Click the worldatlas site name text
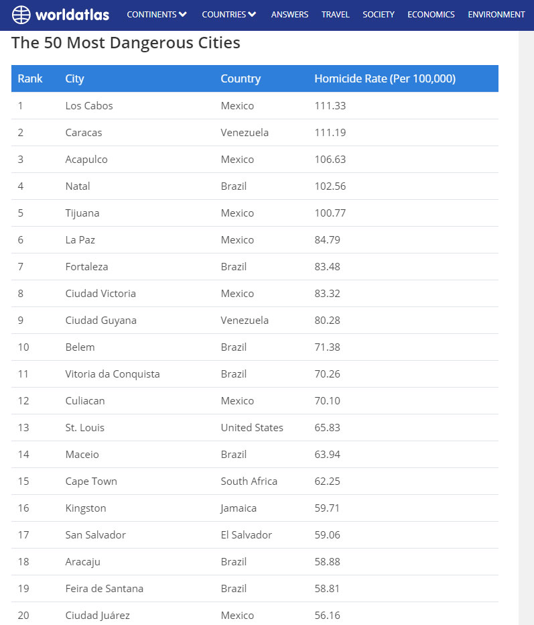The width and height of the screenshot is (534, 625). (x=73, y=15)
